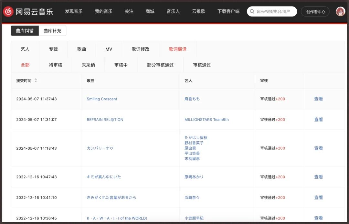The width and height of the screenshot is (349, 224).
Task: Filter by 部分审核通过 status
Action: pyautogui.click(x=160, y=65)
